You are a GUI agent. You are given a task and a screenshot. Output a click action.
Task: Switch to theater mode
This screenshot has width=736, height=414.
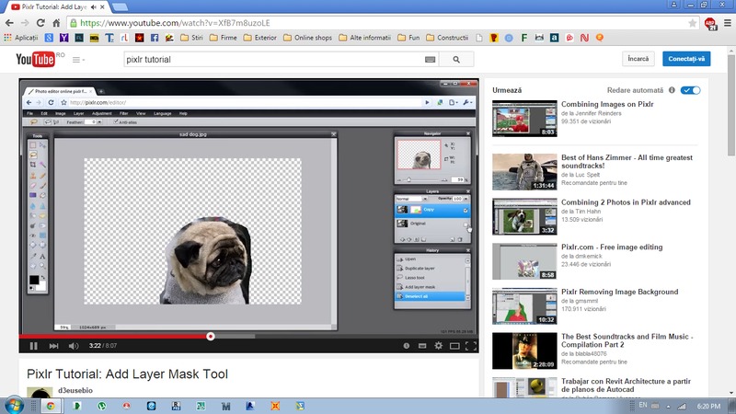pos(454,346)
